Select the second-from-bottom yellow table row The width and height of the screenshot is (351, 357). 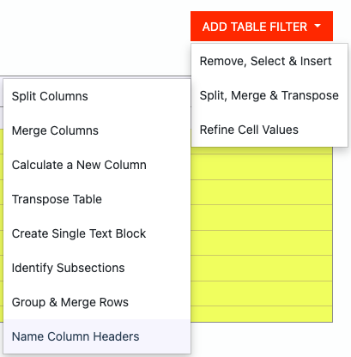(262, 293)
